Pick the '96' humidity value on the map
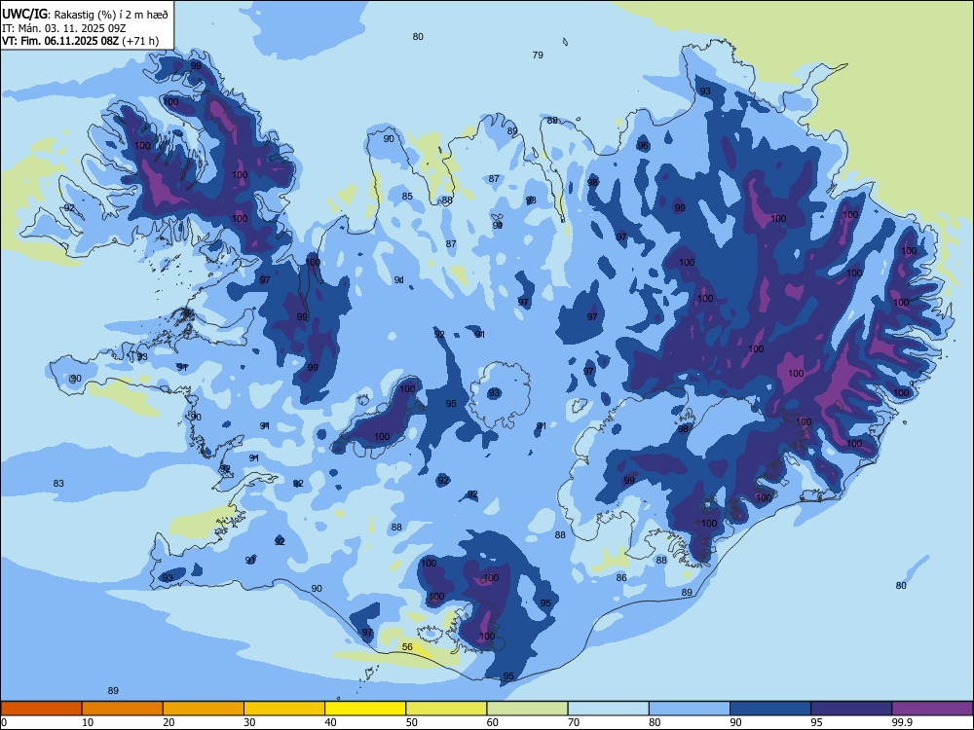 643,146
